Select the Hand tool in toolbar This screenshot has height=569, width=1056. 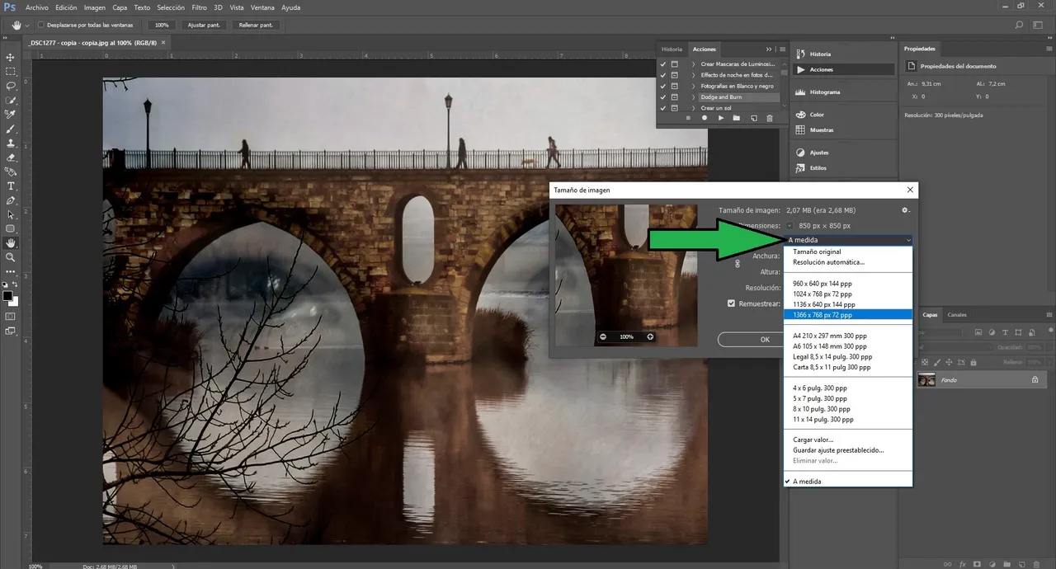11,243
